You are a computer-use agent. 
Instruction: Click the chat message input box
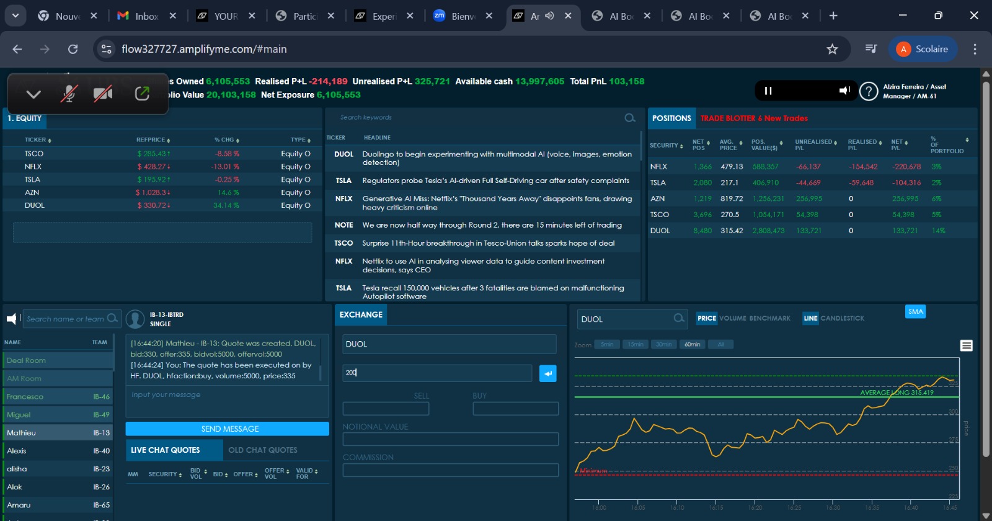tap(228, 401)
